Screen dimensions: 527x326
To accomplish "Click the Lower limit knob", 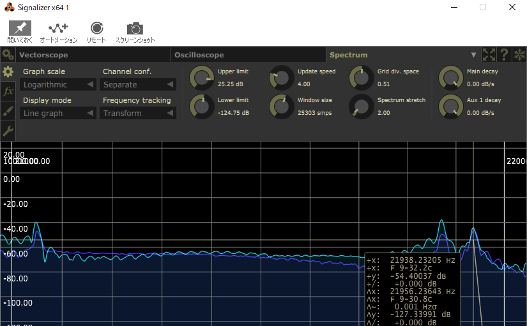I will click(x=202, y=107).
